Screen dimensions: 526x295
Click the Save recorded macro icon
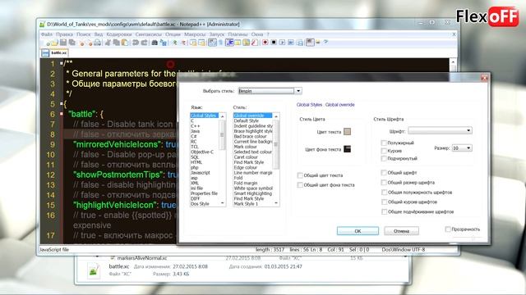click(x=299, y=43)
